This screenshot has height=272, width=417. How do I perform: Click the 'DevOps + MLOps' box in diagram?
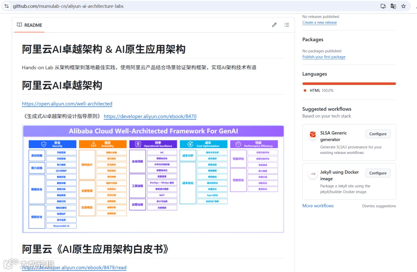tap(162, 183)
